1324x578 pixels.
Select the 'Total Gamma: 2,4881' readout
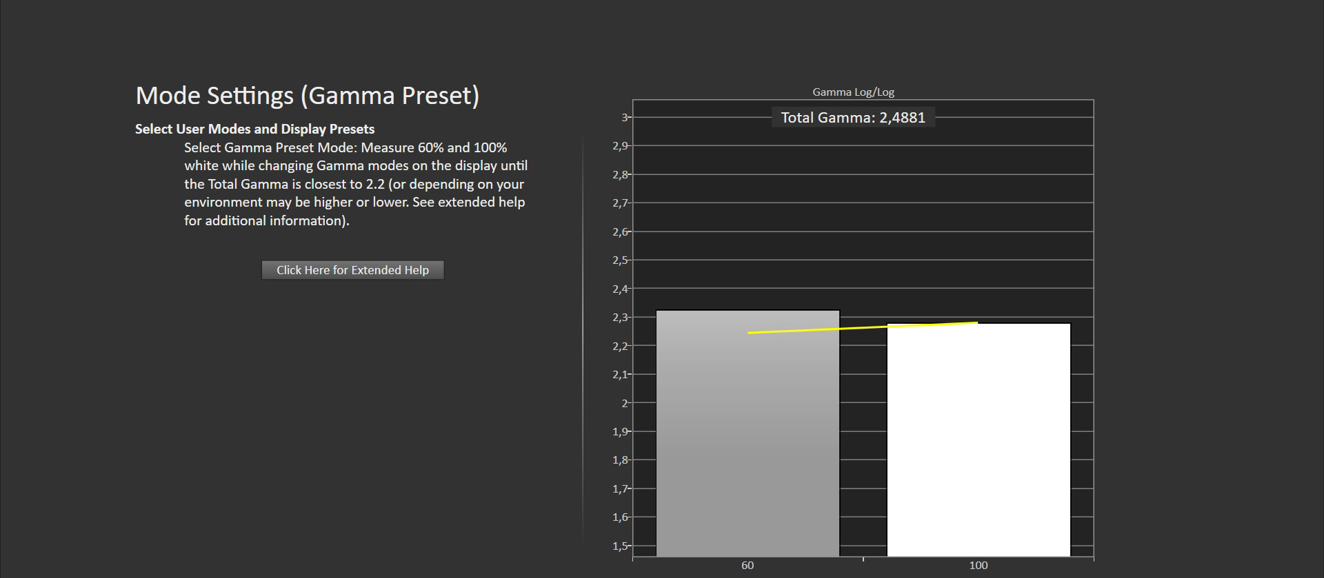853,117
